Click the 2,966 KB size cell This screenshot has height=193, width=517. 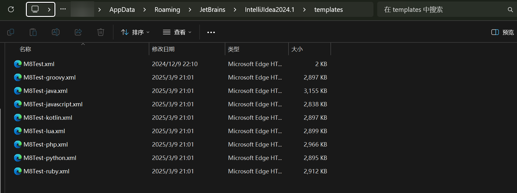coord(315,144)
